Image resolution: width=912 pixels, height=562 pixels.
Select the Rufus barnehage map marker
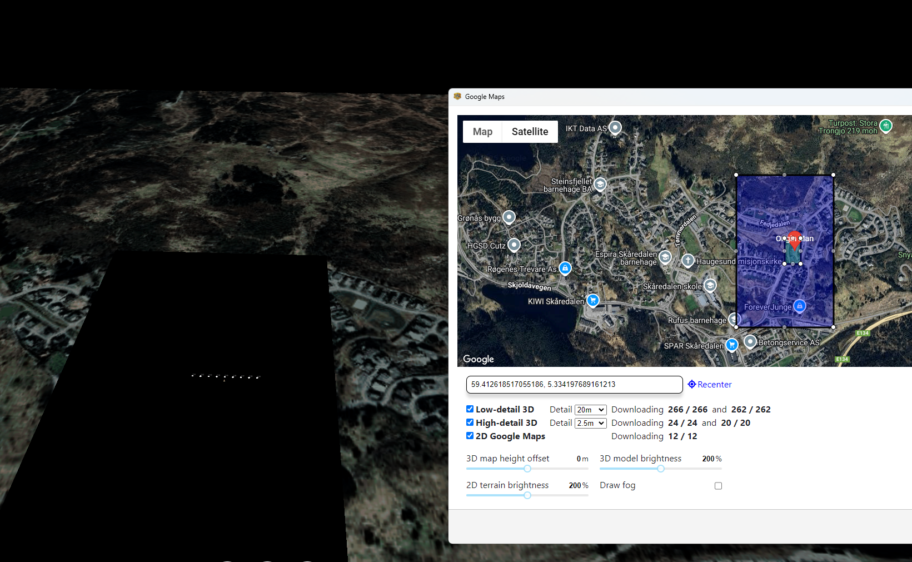coord(734,319)
